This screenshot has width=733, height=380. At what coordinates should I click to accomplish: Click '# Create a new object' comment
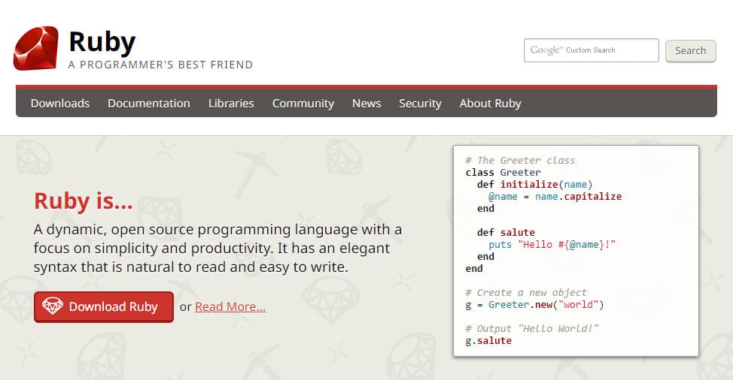point(526,293)
